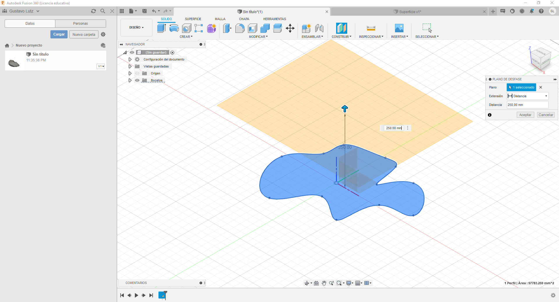This screenshot has height=302, width=559.
Task: Refresh the data panel
Action: pyautogui.click(x=94, y=11)
